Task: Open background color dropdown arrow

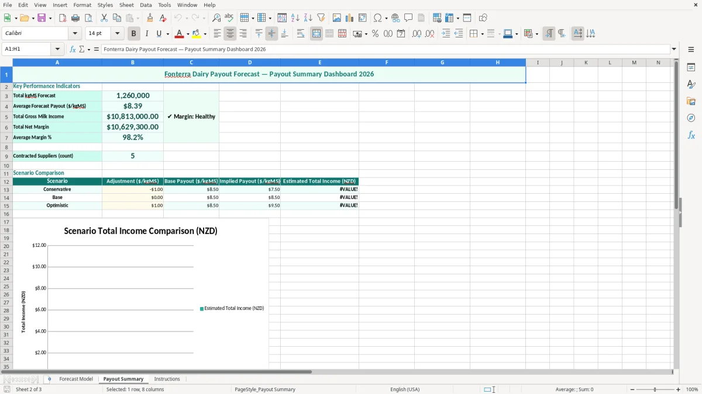Action: click(x=205, y=34)
